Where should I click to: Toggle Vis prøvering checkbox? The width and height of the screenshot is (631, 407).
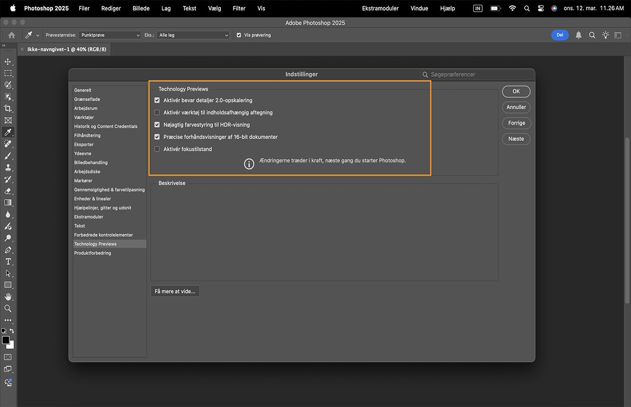click(x=239, y=35)
